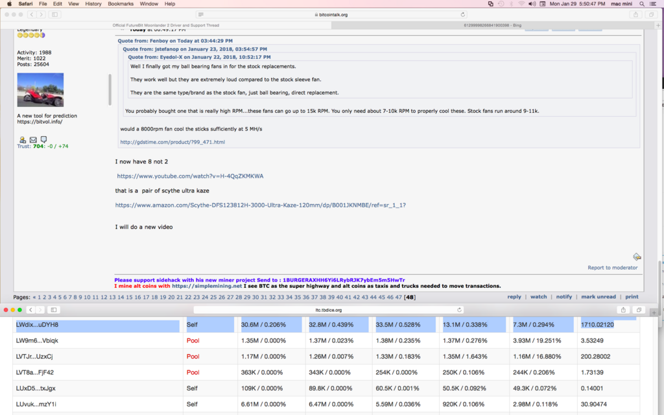Click the watch link for the thread
Viewport: 664px width, 415px height.
[539, 297]
